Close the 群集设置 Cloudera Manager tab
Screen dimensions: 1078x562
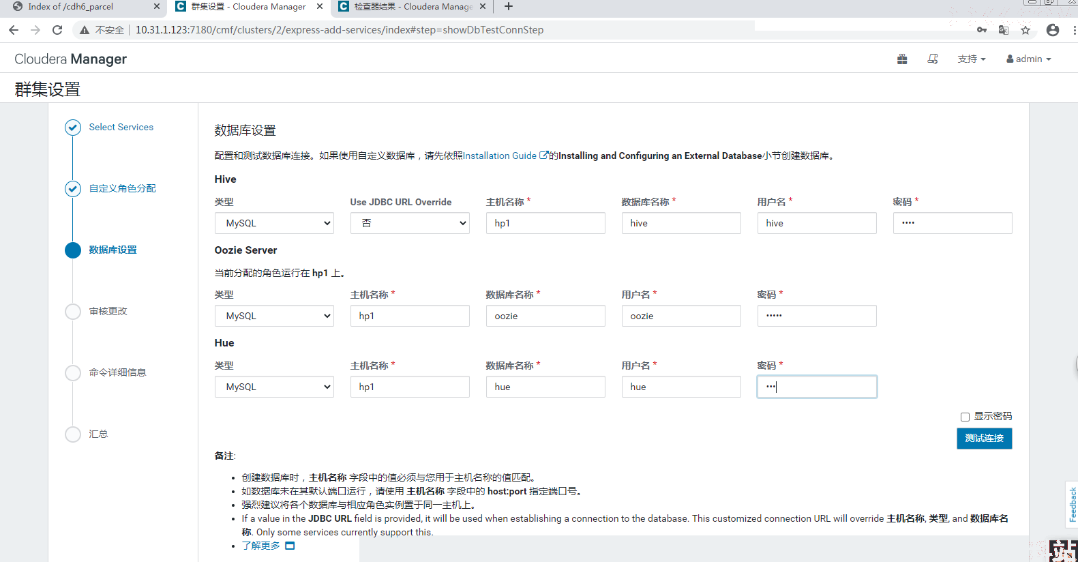click(x=320, y=6)
